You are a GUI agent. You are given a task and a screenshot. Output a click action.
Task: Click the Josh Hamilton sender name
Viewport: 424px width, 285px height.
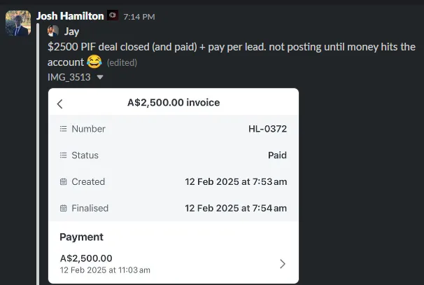coord(70,16)
